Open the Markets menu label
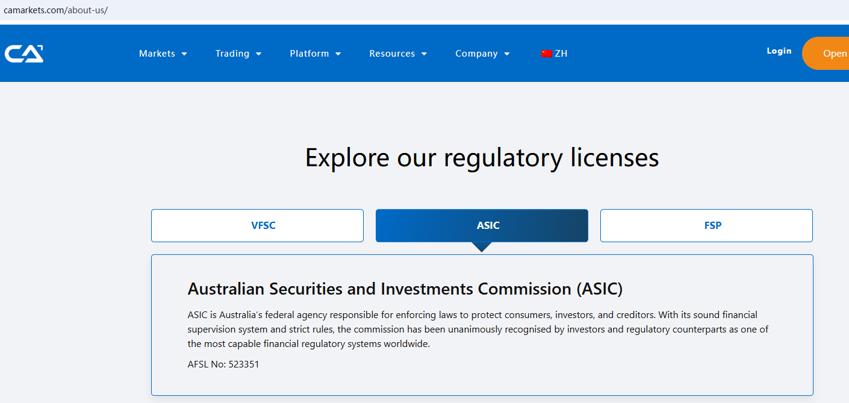 click(157, 54)
